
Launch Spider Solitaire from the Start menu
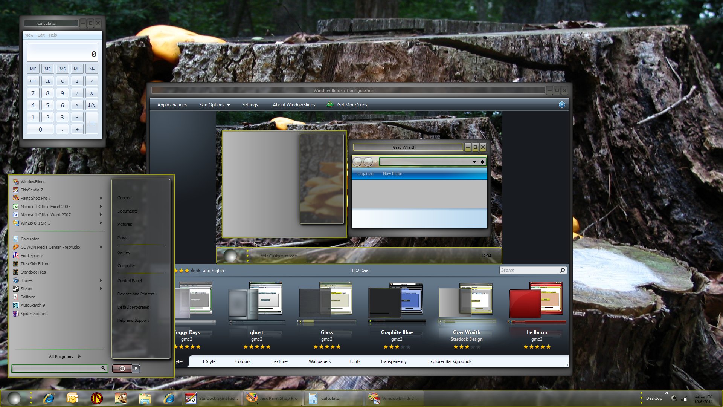[34, 314]
